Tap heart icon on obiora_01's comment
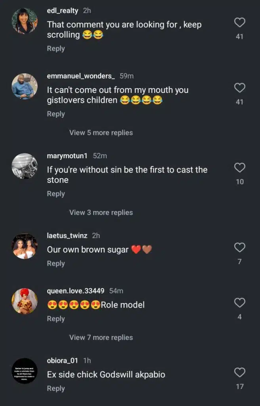Viewport: 260px width, 406px height. [x=239, y=373]
